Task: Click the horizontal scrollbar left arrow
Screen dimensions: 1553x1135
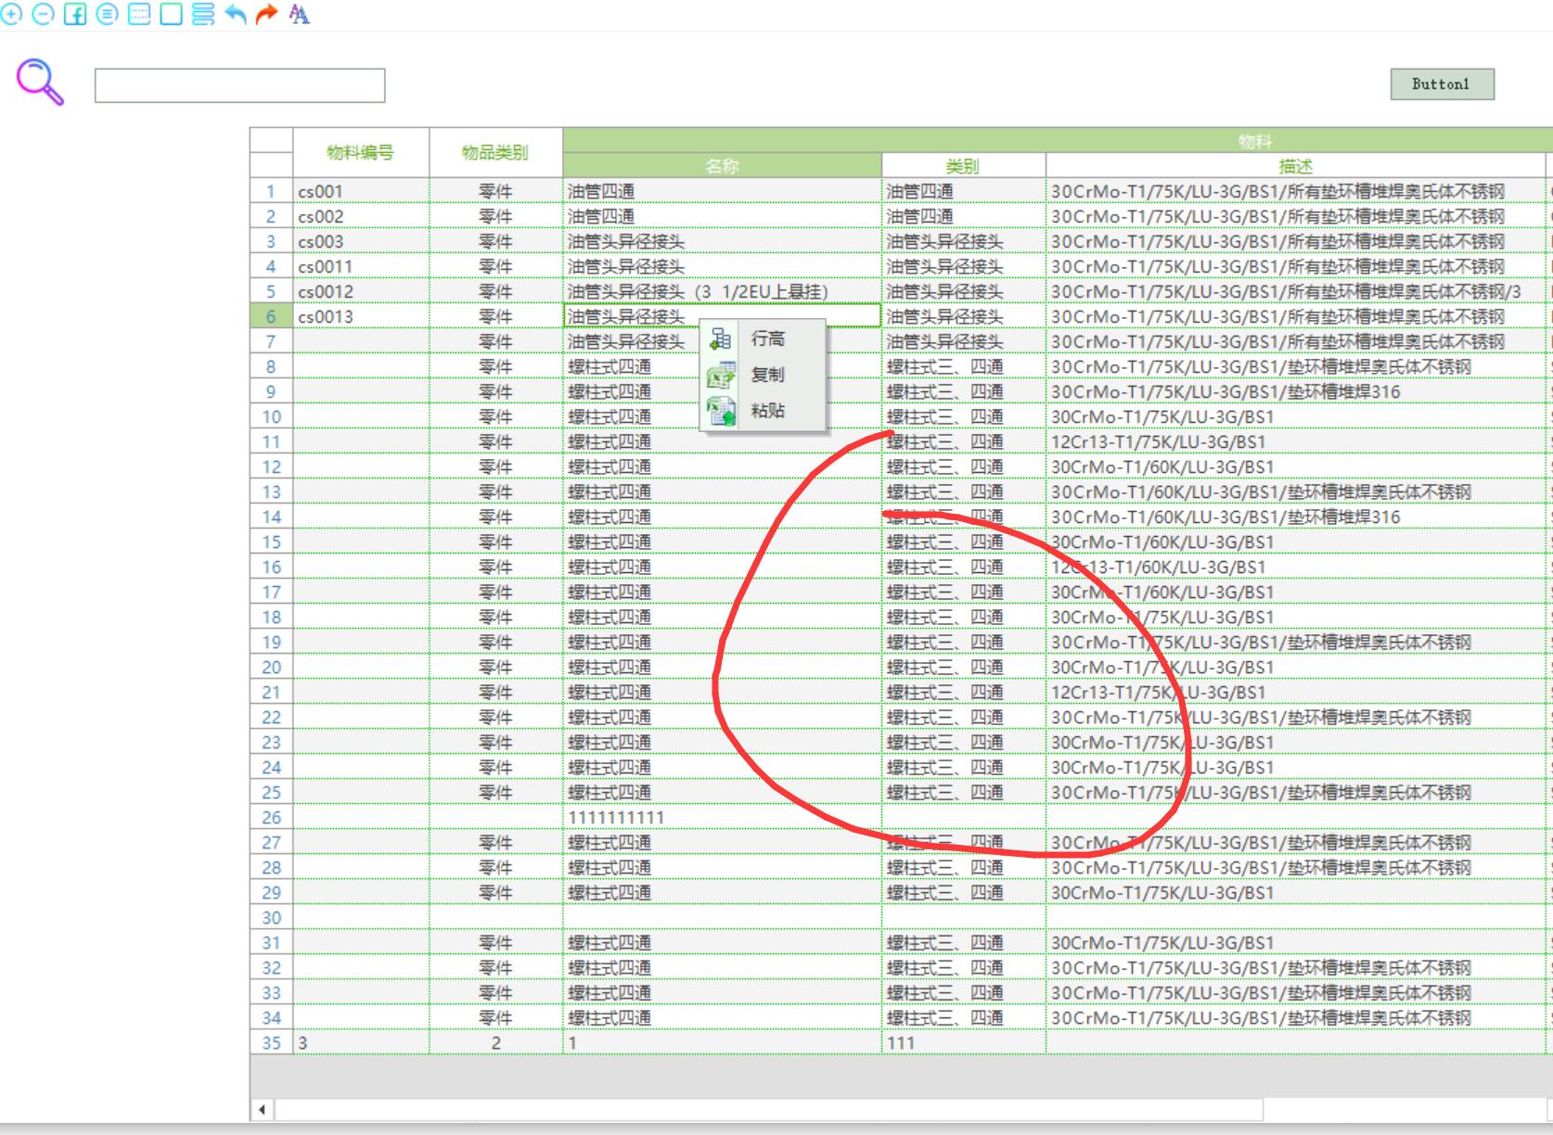Action: point(262,1109)
